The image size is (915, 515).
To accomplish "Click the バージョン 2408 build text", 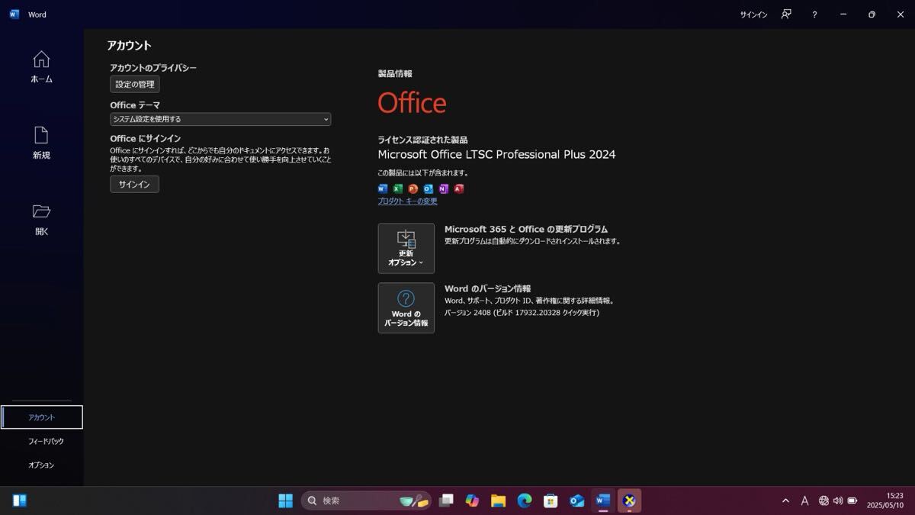I will [522, 313].
